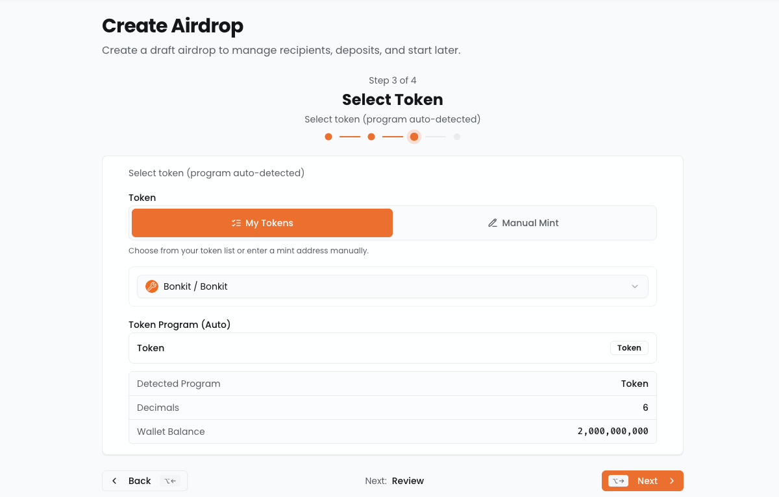Viewport: 779px width, 497px height.
Task: Click the Wallet Balance amount 2,000,000,000
Action: 612,432
